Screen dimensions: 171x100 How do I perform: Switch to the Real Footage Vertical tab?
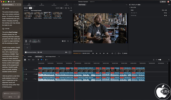point(50,56)
